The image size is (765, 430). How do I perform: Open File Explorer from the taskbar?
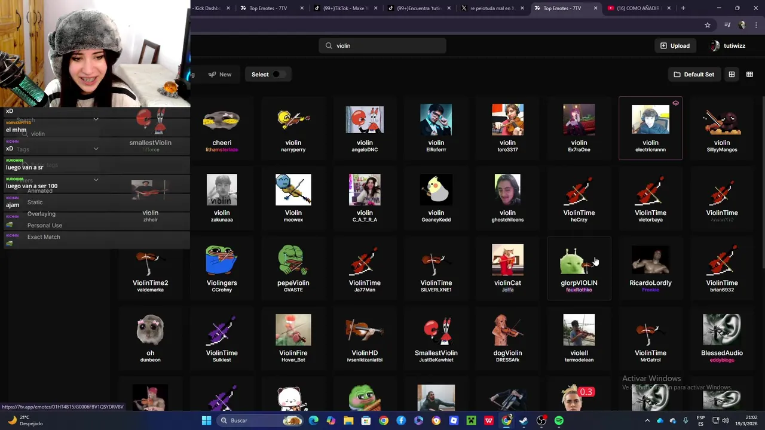(348, 420)
